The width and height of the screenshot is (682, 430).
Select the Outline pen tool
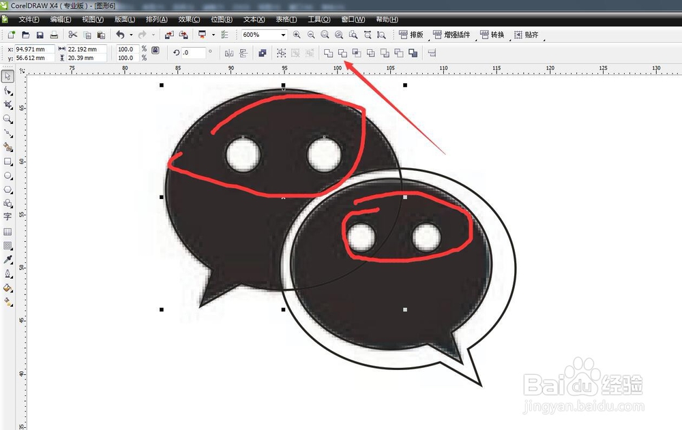8,274
